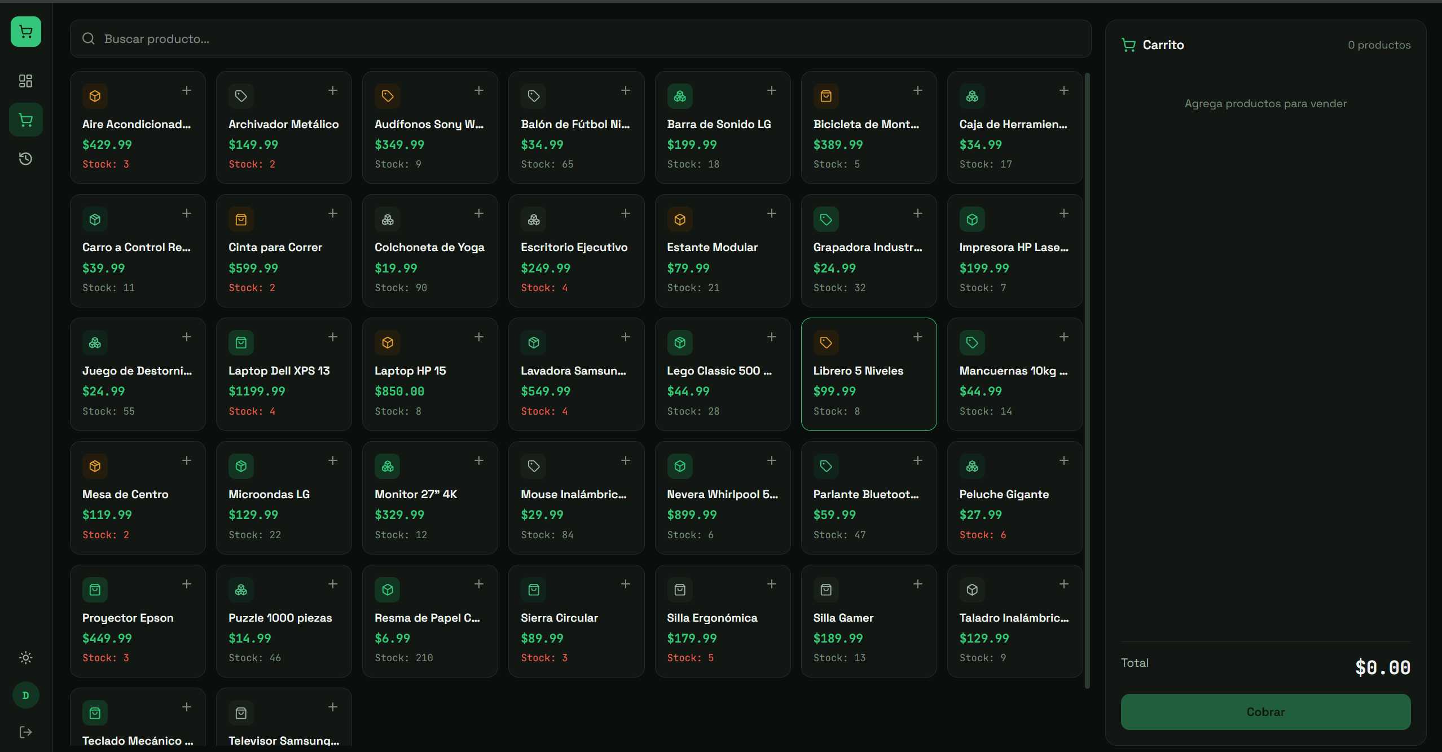Add Carro a Control Remoto via plus
Viewport: 1442px width, 752px height.
187,213
